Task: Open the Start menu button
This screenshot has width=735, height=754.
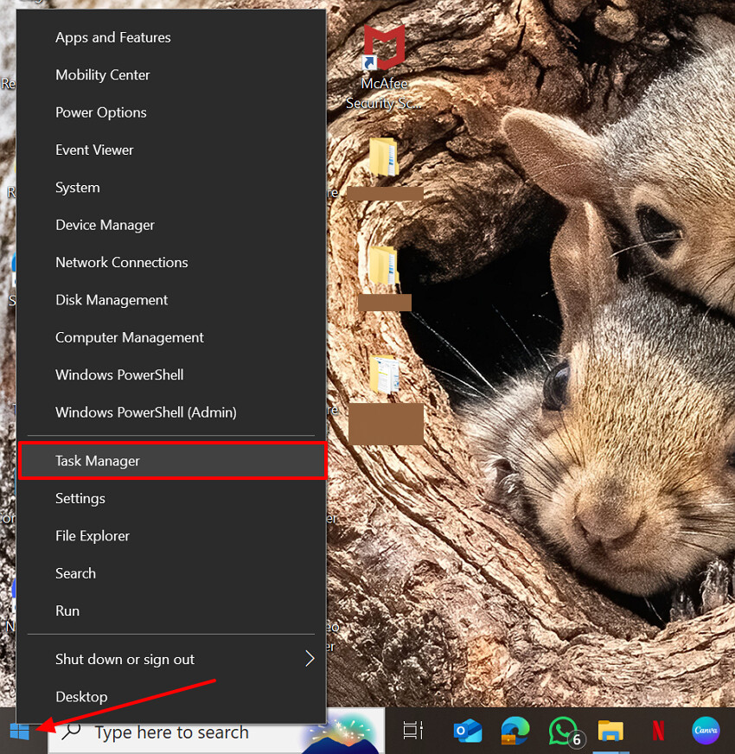Action: tap(19, 732)
